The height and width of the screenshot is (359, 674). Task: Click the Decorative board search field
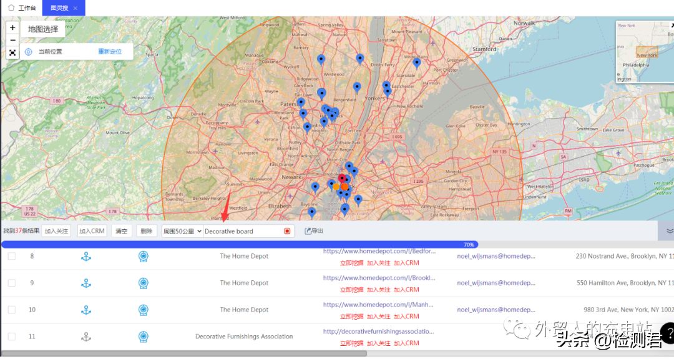pos(243,231)
